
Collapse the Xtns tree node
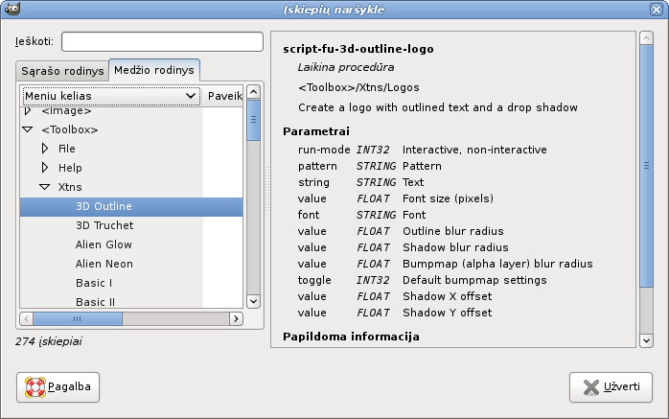click(x=44, y=187)
